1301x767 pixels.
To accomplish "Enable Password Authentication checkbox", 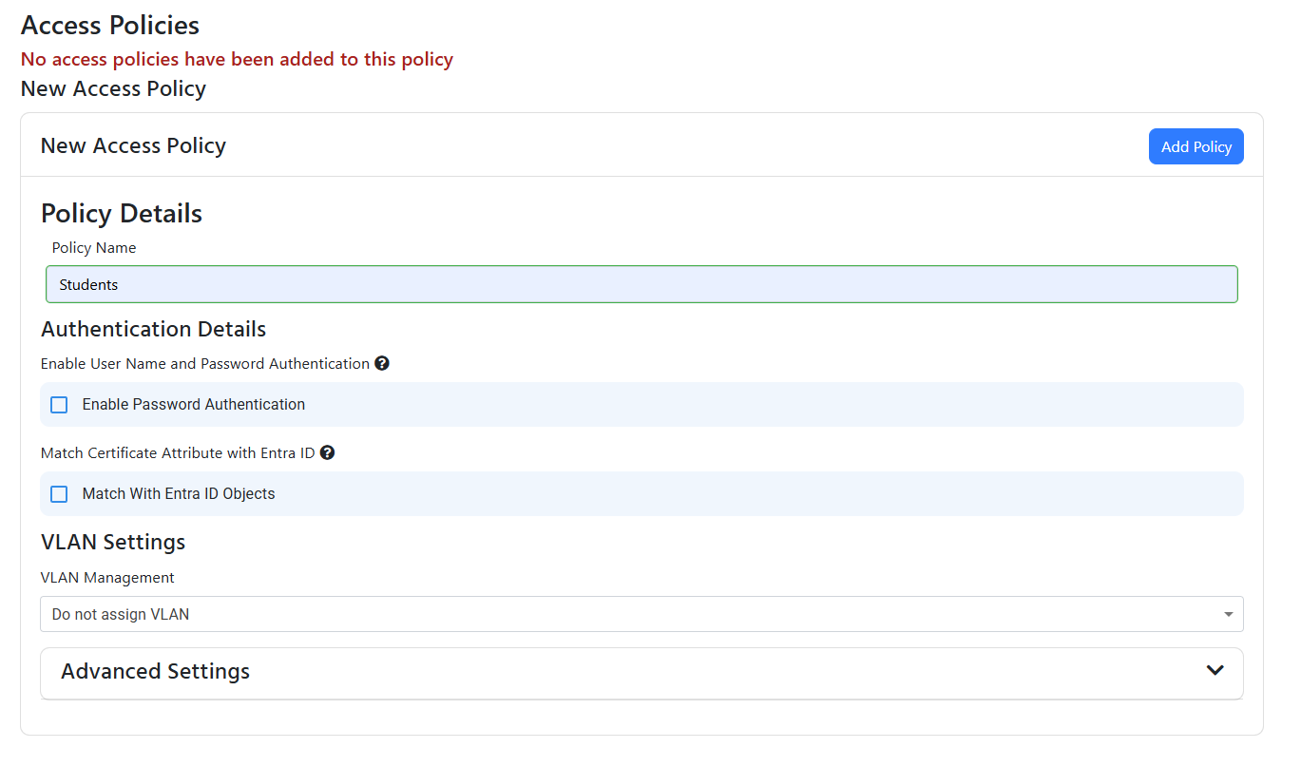I will [59, 405].
